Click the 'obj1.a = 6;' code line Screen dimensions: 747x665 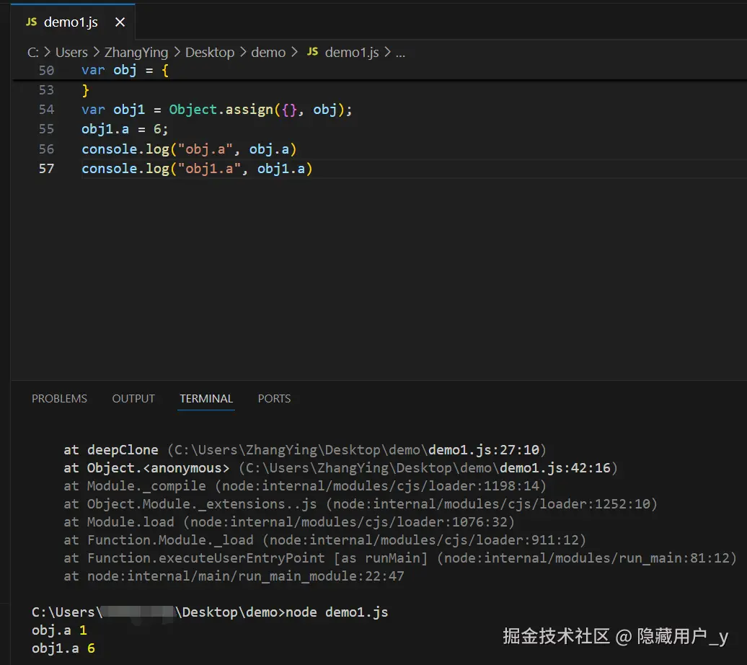click(125, 129)
